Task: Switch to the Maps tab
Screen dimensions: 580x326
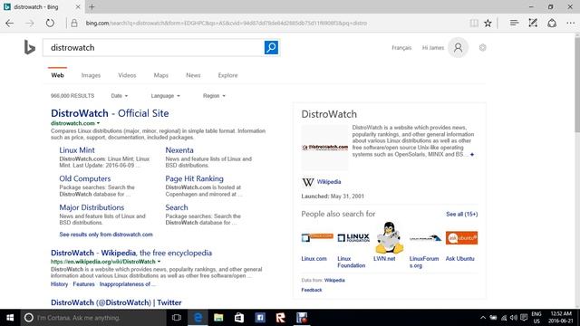Action: [161, 75]
